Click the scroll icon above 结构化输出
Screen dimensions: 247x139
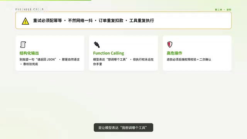(23, 45)
